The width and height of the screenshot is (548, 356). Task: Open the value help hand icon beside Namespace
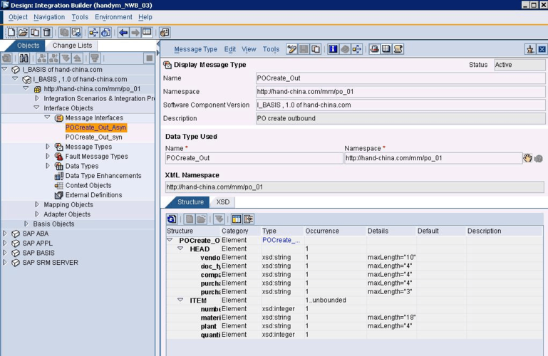point(527,158)
